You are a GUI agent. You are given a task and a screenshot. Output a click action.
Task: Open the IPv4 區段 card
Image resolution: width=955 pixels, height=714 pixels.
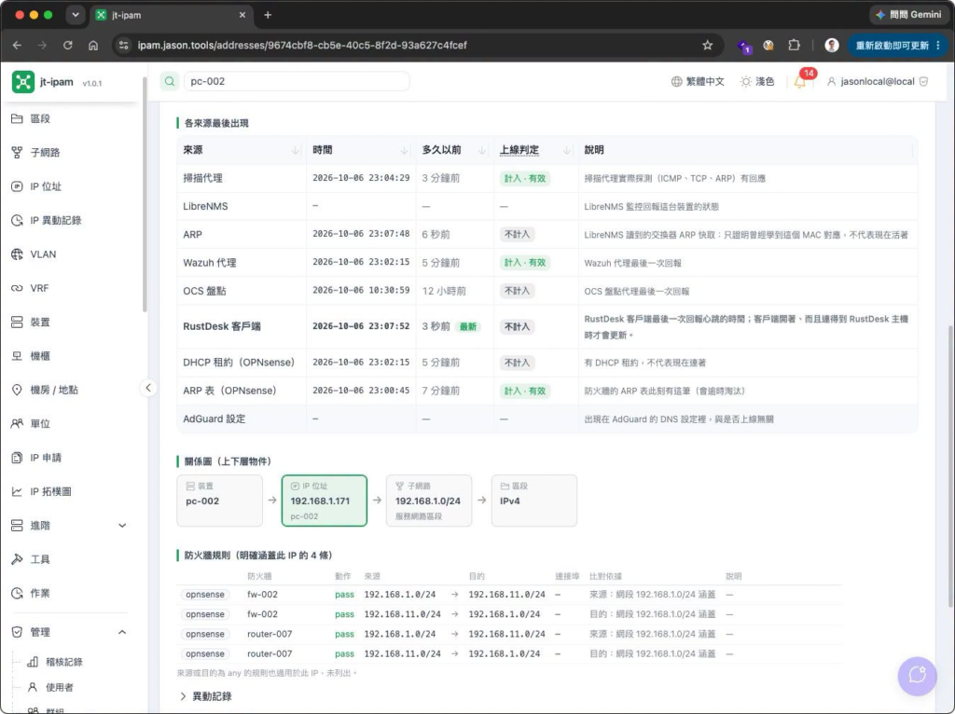pos(534,501)
